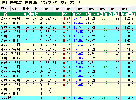
Task: Click the 22.4% 複勝率 value
Action: pos(91,36)
